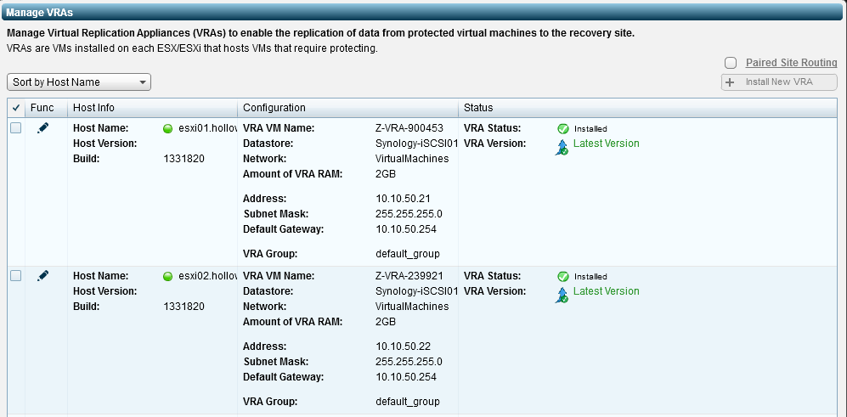847x417 pixels.
Task: Click the Configuration column header
Action: pos(274,108)
